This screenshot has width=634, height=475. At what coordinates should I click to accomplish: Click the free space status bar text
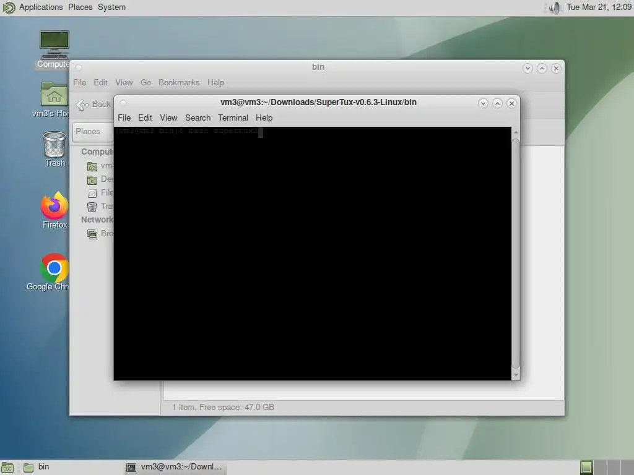pyautogui.click(x=223, y=407)
